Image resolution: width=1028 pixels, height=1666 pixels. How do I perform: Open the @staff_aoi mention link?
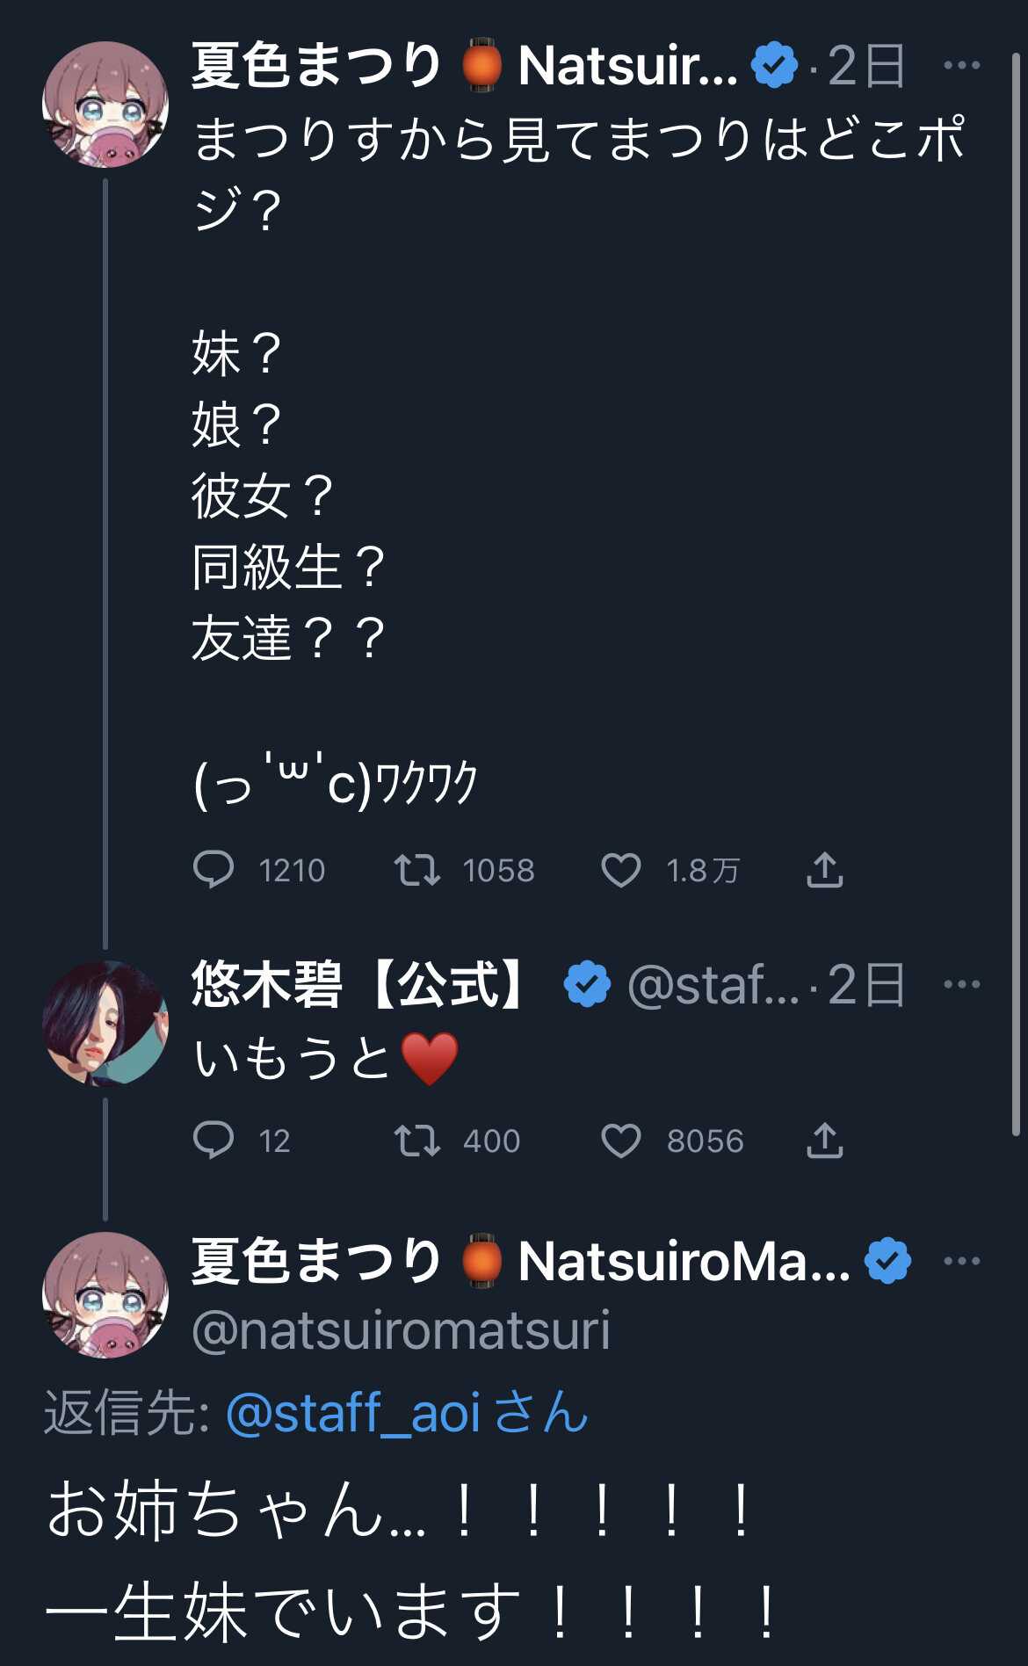(352, 1412)
